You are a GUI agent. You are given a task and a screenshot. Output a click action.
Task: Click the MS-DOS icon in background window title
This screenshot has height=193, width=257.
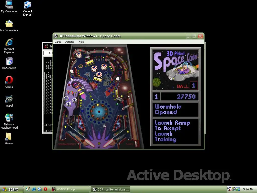pyautogui.click(x=46, y=46)
